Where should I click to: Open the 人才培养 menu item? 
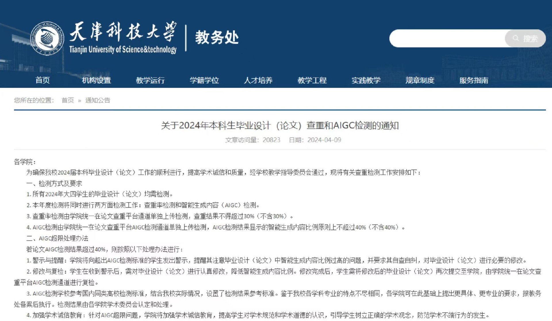(x=258, y=80)
